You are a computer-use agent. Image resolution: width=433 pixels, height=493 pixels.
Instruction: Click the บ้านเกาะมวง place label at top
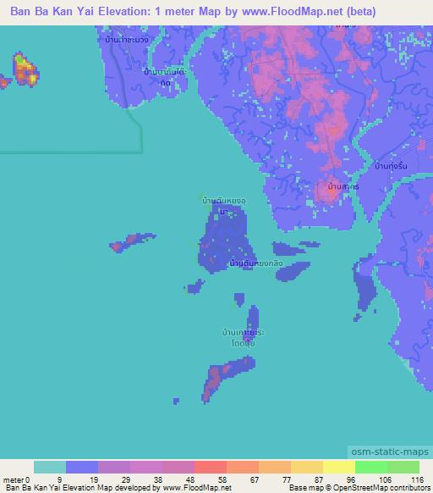pos(127,40)
